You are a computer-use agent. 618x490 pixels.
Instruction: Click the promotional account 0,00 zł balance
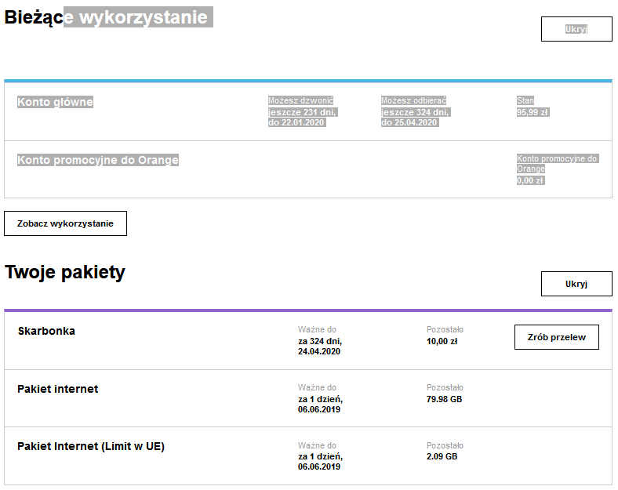[x=532, y=180]
